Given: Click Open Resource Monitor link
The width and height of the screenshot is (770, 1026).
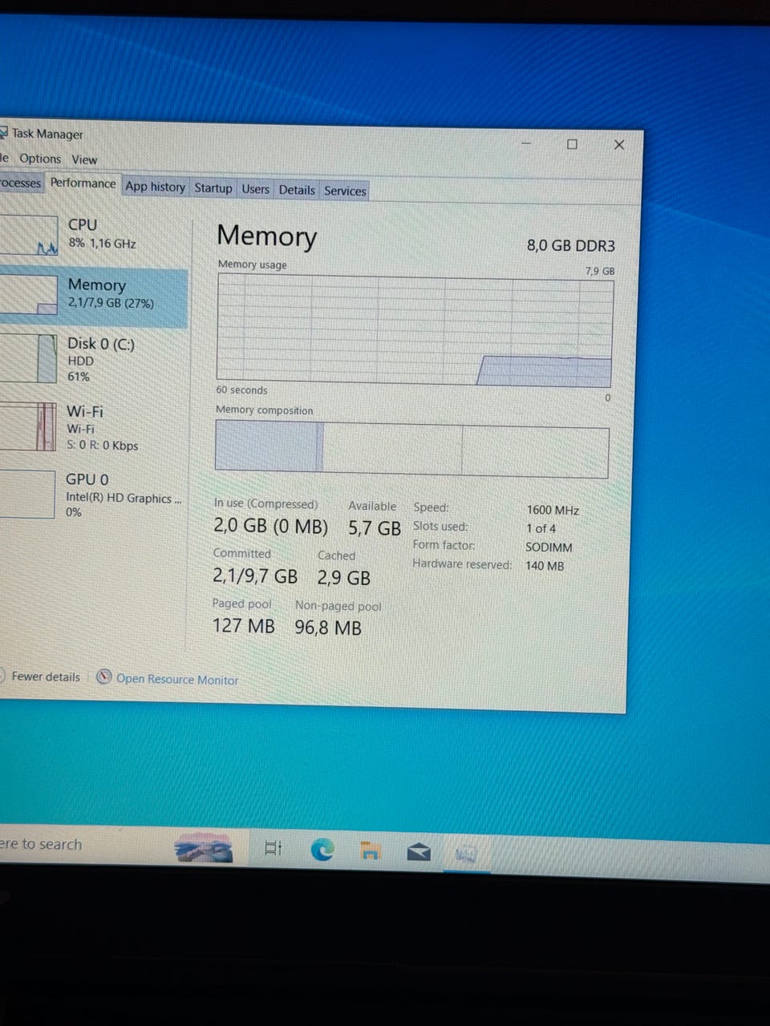Looking at the screenshot, I should point(177,680).
